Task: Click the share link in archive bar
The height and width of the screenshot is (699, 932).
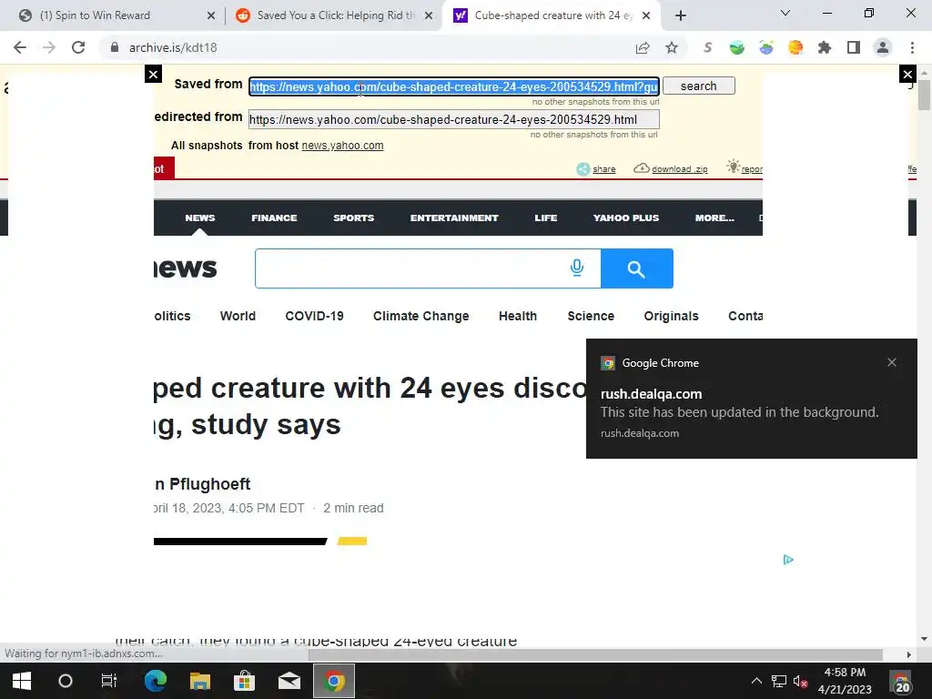Action: 604,169
